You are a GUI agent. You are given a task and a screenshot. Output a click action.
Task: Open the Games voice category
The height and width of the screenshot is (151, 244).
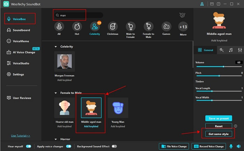[166, 27]
